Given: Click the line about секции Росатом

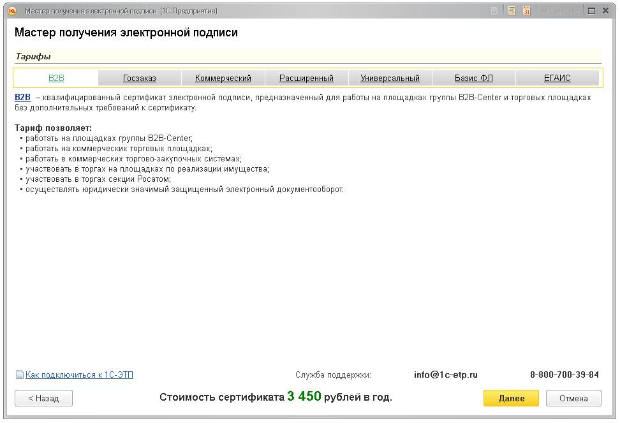Looking at the screenshot, I should (x=98, y=179).
